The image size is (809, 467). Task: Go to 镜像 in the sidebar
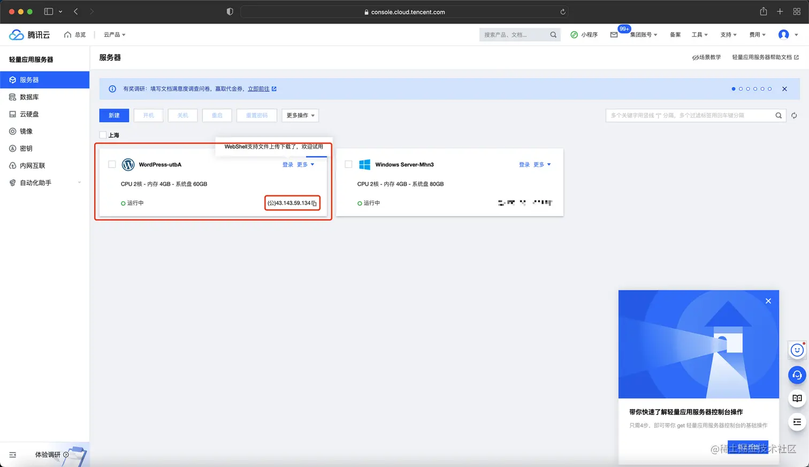click(45, 132)
